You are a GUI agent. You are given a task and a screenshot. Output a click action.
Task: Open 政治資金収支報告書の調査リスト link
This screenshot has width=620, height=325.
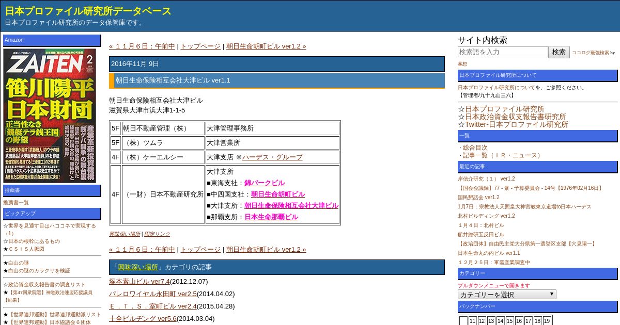tap(47, 284)
